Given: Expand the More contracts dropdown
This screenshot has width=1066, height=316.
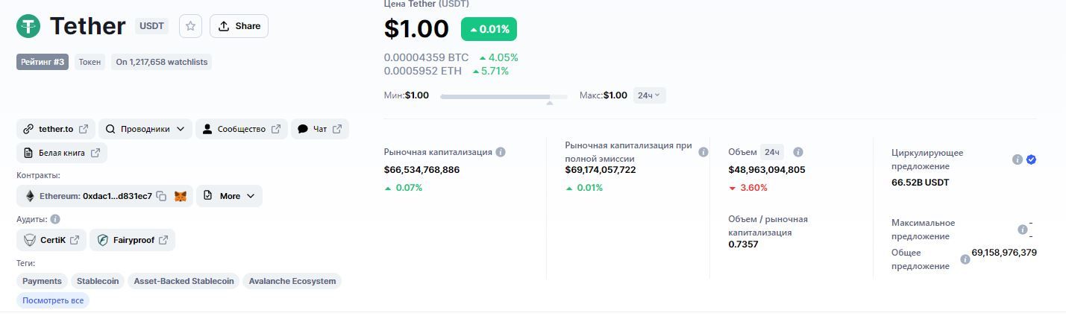Looking at the screenshot, I should (x=229, y=196).
